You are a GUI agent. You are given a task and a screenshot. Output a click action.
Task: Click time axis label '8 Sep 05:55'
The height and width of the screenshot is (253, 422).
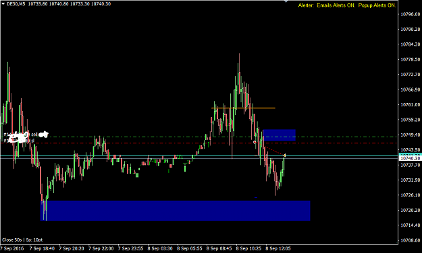(190, 248)
